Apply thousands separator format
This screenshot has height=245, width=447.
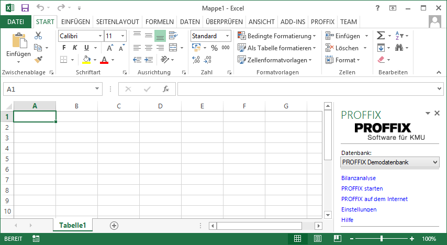point(226,48)
